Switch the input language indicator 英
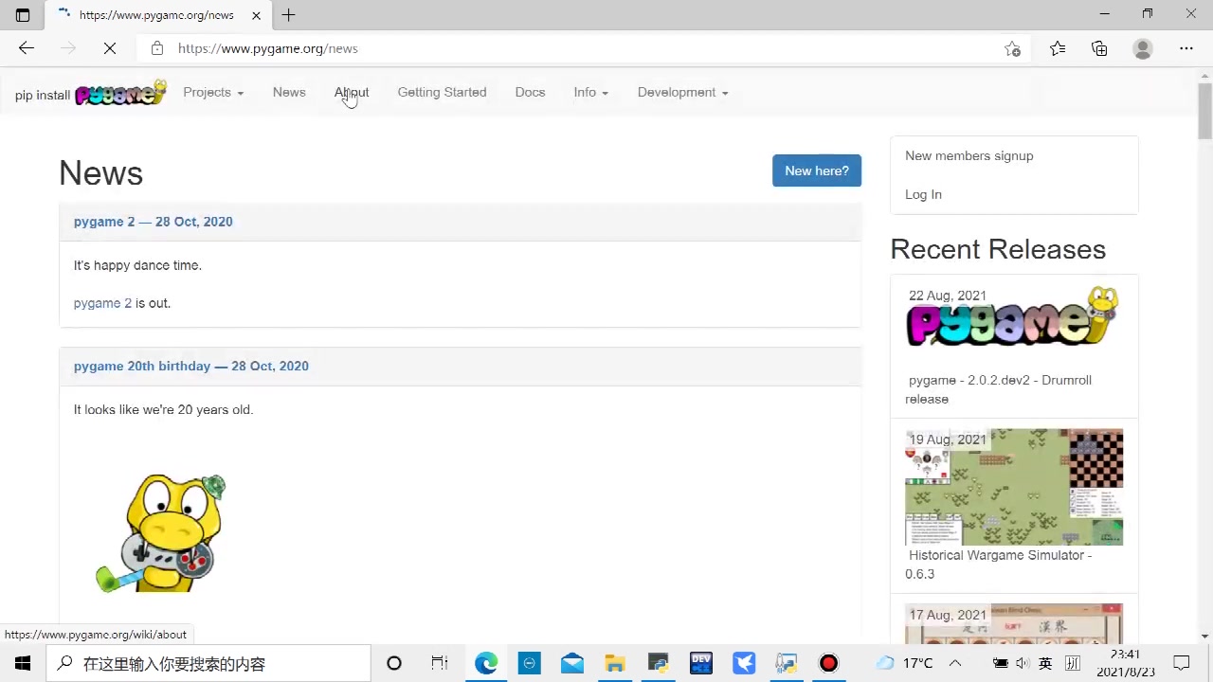Image resolution: width=1213 pixels, height=682 pixels. (x=1045, y=663)
